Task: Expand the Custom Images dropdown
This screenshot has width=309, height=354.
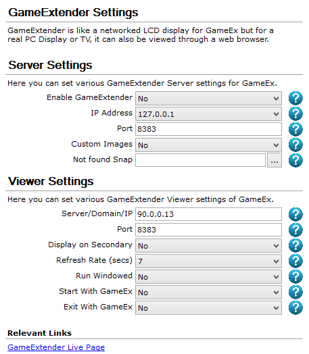Action: click(x=208, y=145)
